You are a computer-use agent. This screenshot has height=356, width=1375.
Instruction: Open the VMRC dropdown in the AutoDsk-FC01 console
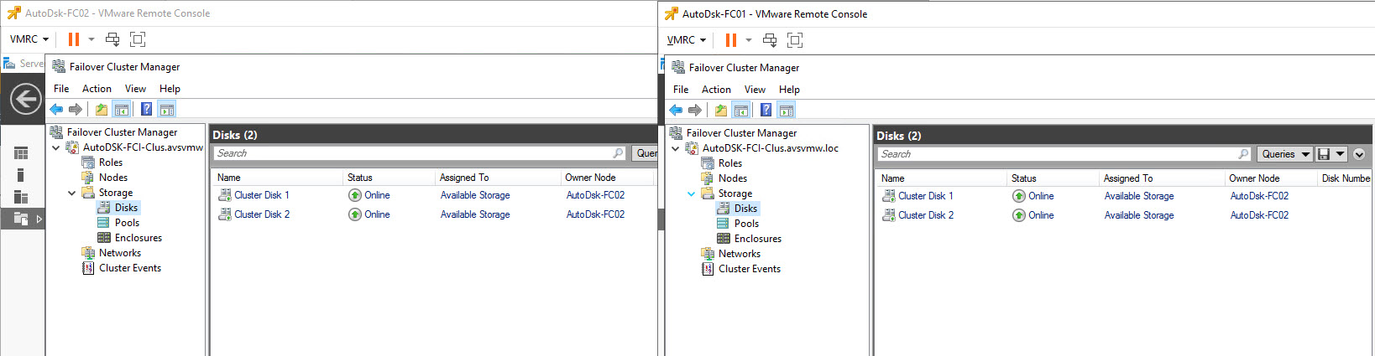click(687, 40)
